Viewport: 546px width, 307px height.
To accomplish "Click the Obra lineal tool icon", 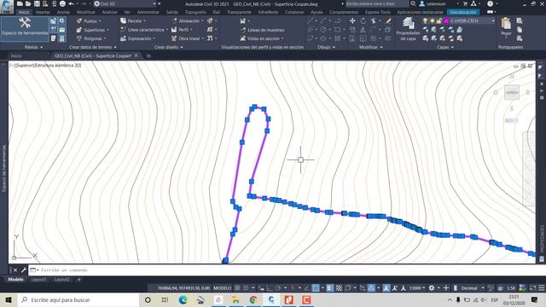I will [174, 38].
